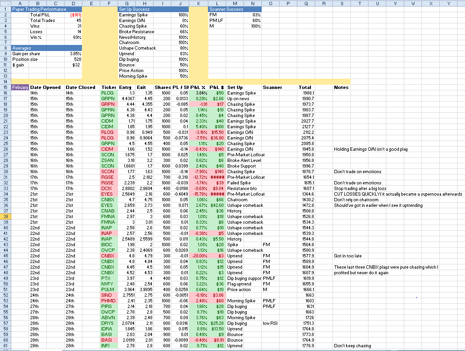The height and width of the screenshot is (351, 465).
Task: Click the purple Febuary cell
Action: 20,87
